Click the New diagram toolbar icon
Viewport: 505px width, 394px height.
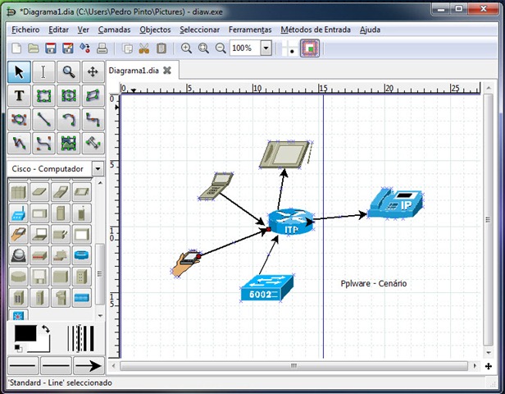coord(16,48)
